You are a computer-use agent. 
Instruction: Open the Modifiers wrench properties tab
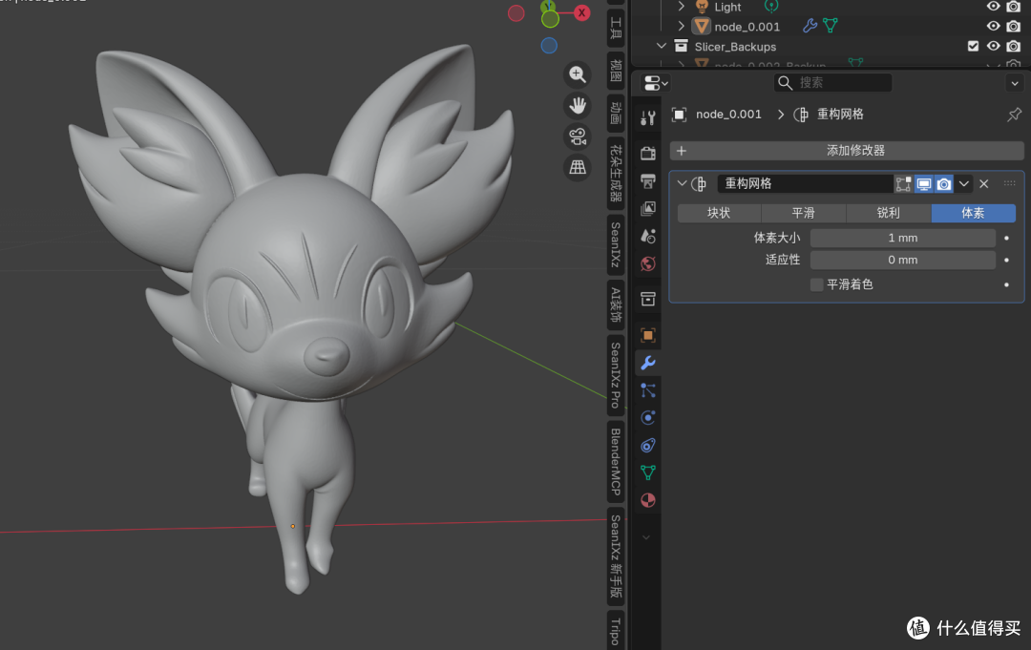click(x=647, y=363)
